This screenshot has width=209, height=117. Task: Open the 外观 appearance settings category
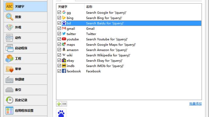click(x=25, y=27)
